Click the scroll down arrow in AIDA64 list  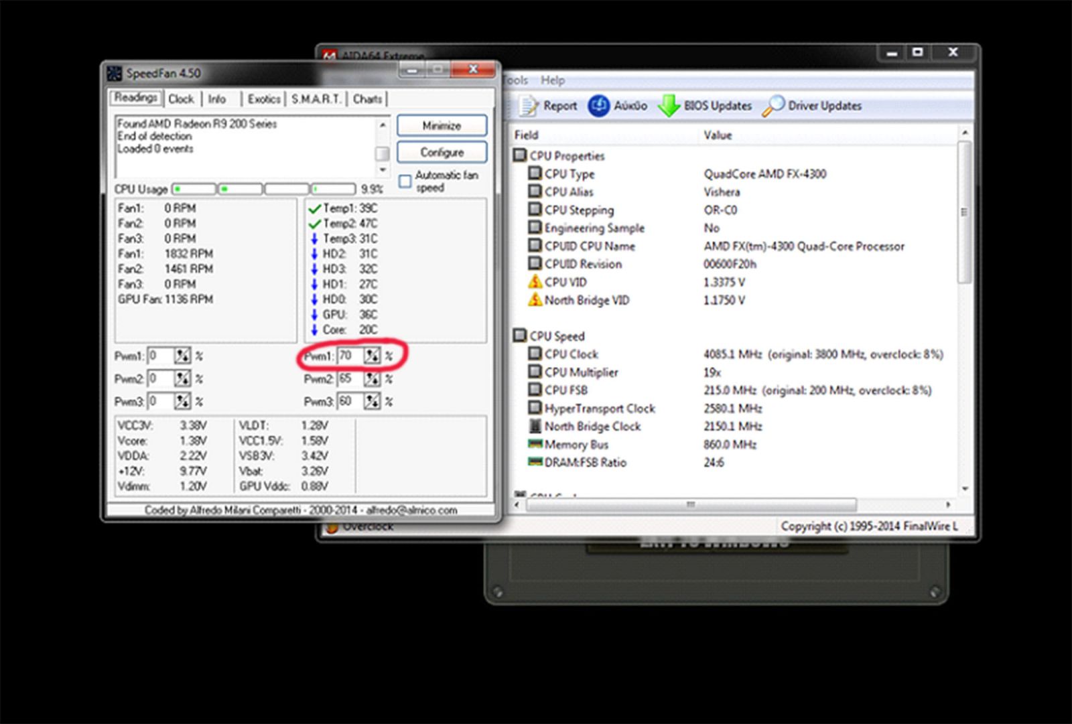965,489
